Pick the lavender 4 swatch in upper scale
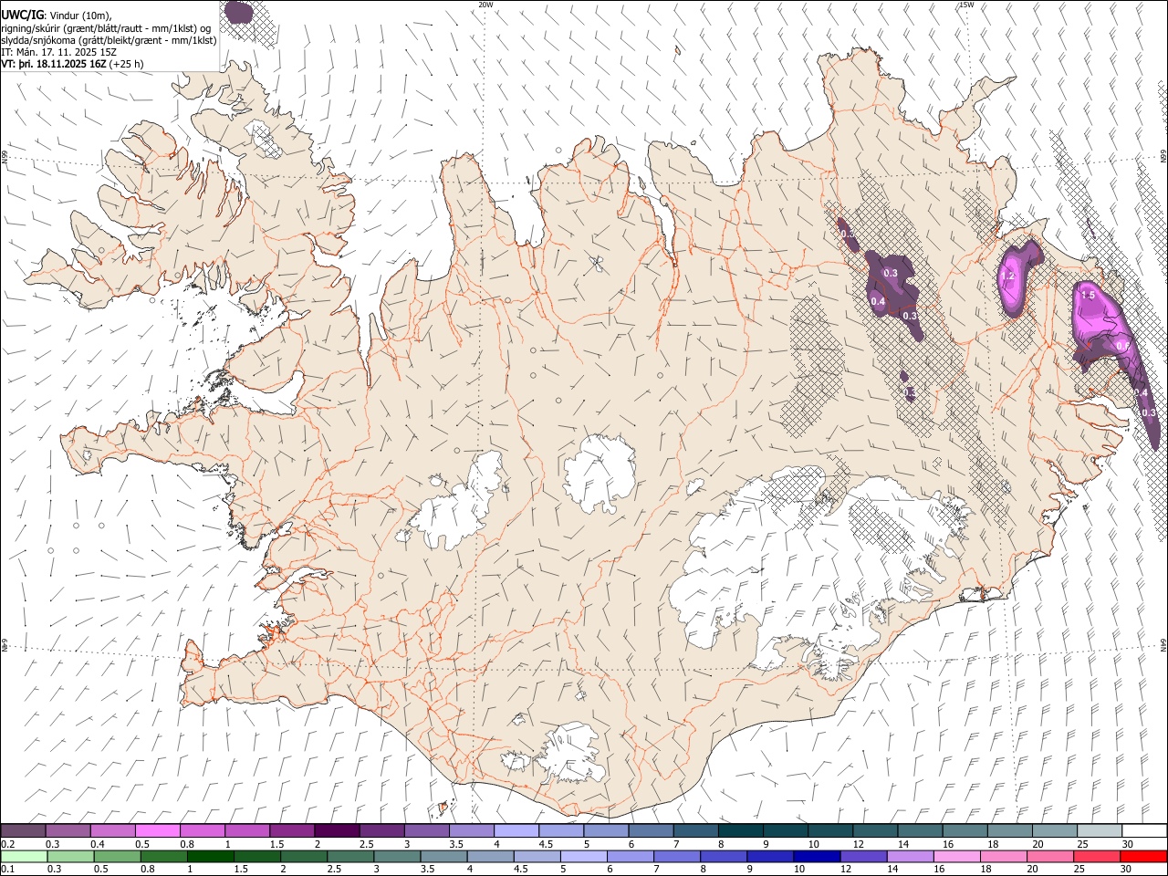Image resolution: width=1168 pixels, height=876 pixels. (x=516, y=830)
